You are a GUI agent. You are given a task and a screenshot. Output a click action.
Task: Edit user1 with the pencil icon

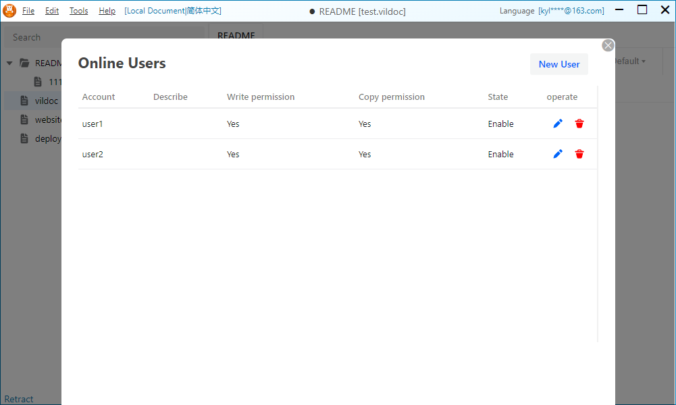tap(558, 124)
